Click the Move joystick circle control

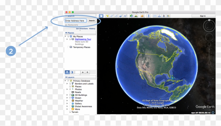pos(209,37)
